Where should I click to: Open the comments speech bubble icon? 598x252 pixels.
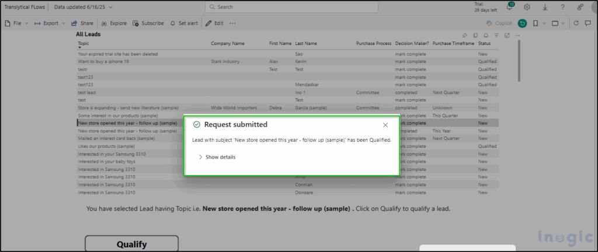pyautogui.click(x=587, y=23)
